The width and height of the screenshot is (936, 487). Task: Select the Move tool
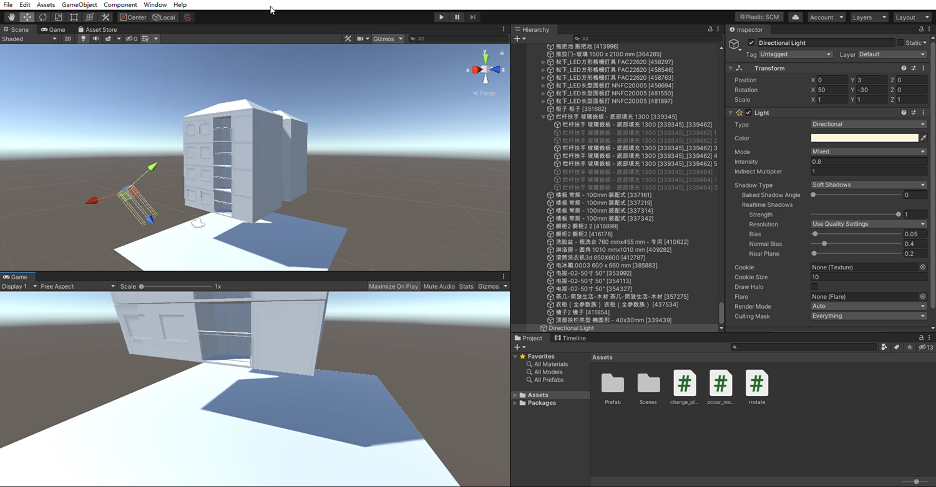tap(27, 17)
